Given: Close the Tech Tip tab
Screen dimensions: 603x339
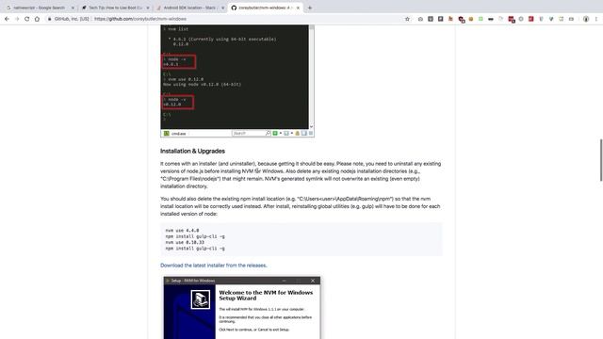Looking at the screenshot, I should (x=148, y=8).
